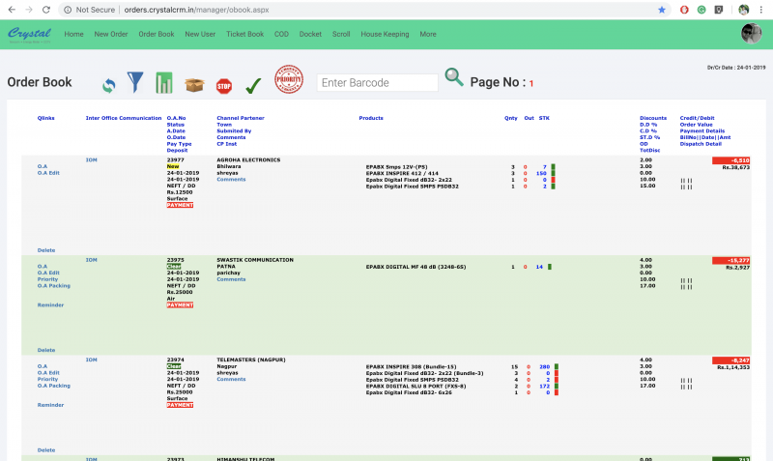The width and height of the screenshot is (773, 461).
Task: Click the Products column header
Action: click(371, 118)
